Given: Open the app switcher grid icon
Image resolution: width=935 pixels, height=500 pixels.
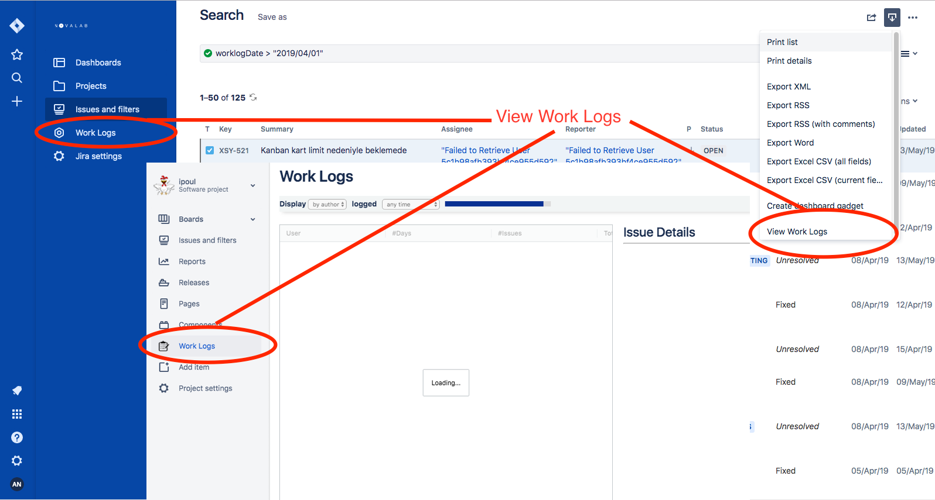Looking at the screenshot, I should (17, 414).
